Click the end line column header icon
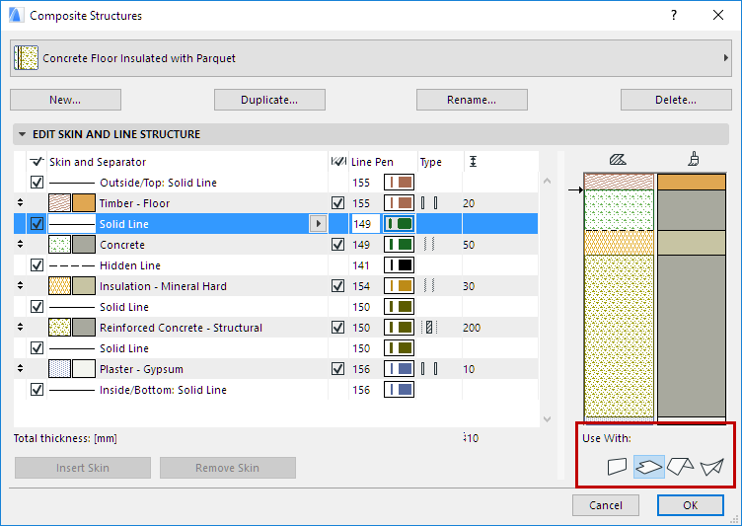This screenshot has width=742, height=526. pos(337,162)
